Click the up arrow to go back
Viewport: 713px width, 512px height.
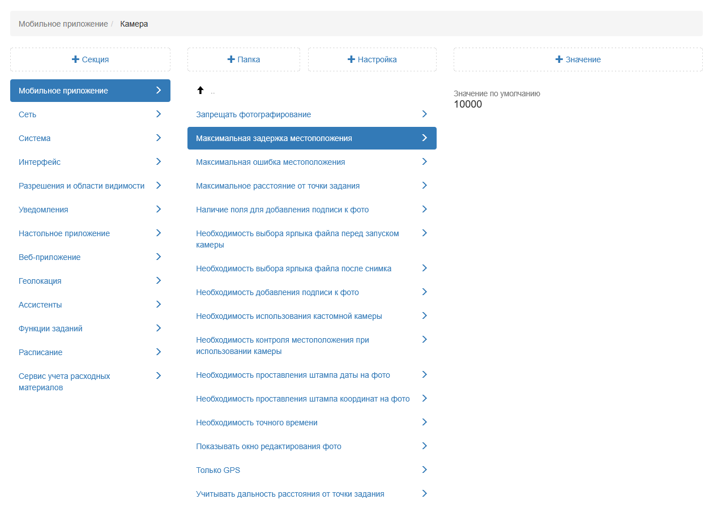point(200,91)
